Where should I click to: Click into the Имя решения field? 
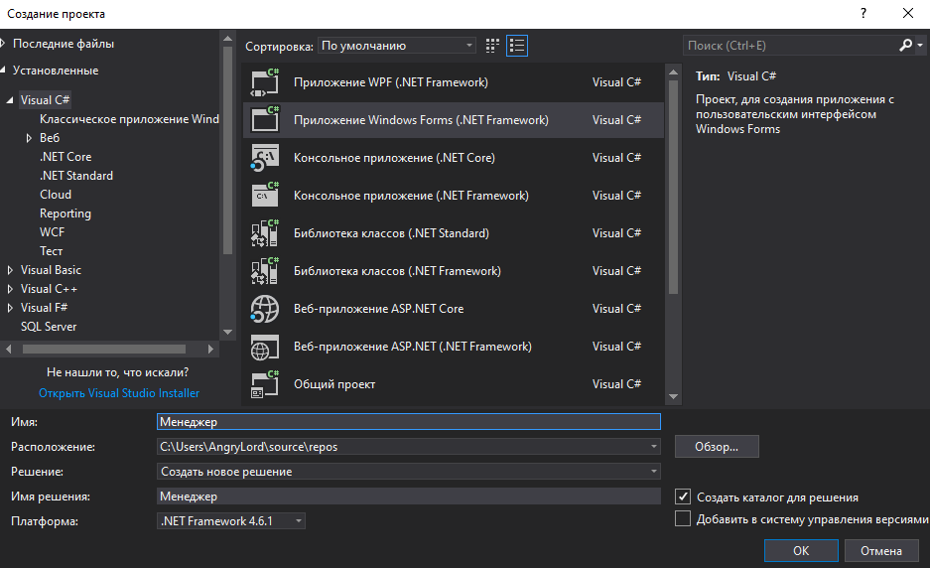[x=409, y=497]
